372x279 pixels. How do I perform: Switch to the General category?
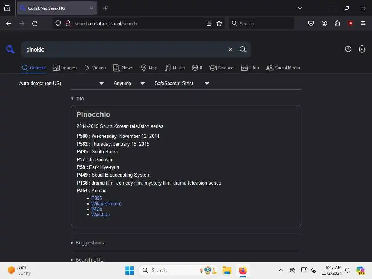coord(33,68)
